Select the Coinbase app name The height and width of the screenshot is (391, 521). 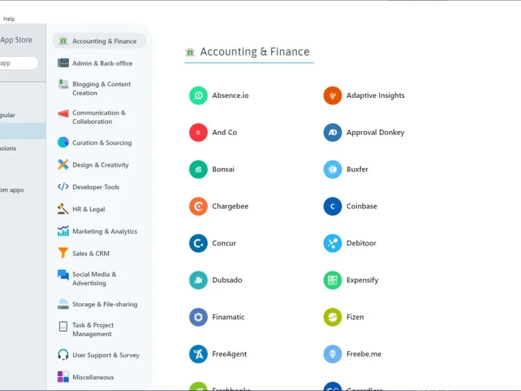click(x=361, y=206)
